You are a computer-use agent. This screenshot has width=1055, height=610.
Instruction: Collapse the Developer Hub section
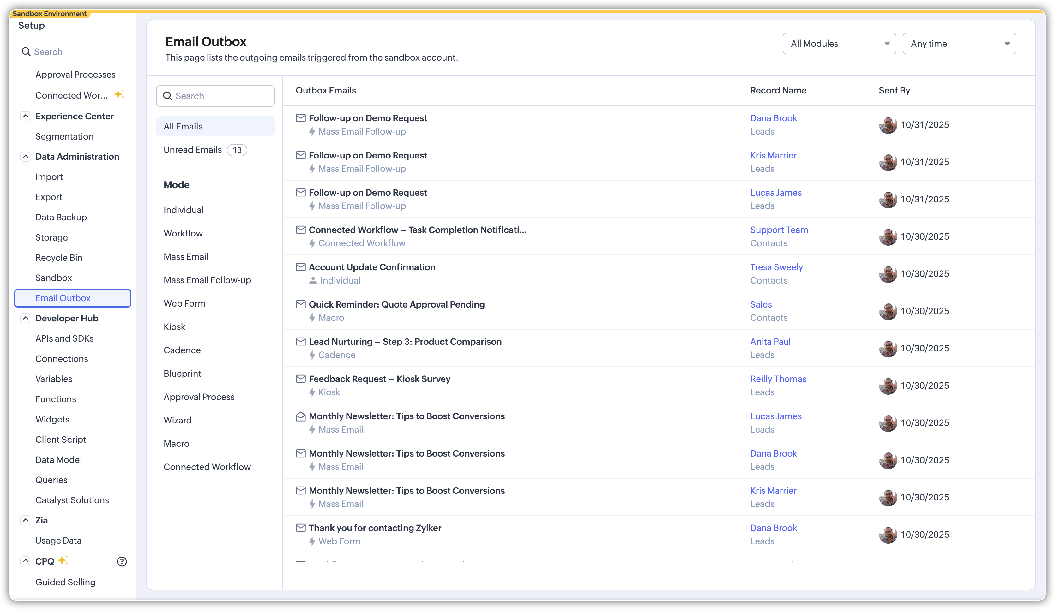pos(26,318)
